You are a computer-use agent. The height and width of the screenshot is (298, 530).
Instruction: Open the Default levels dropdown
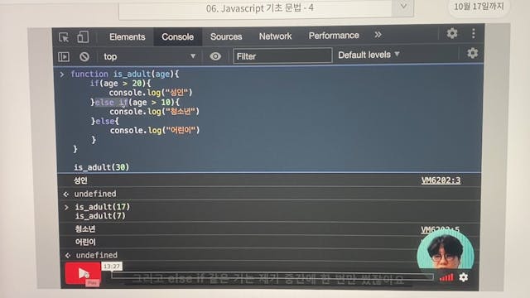pos(369,55)
